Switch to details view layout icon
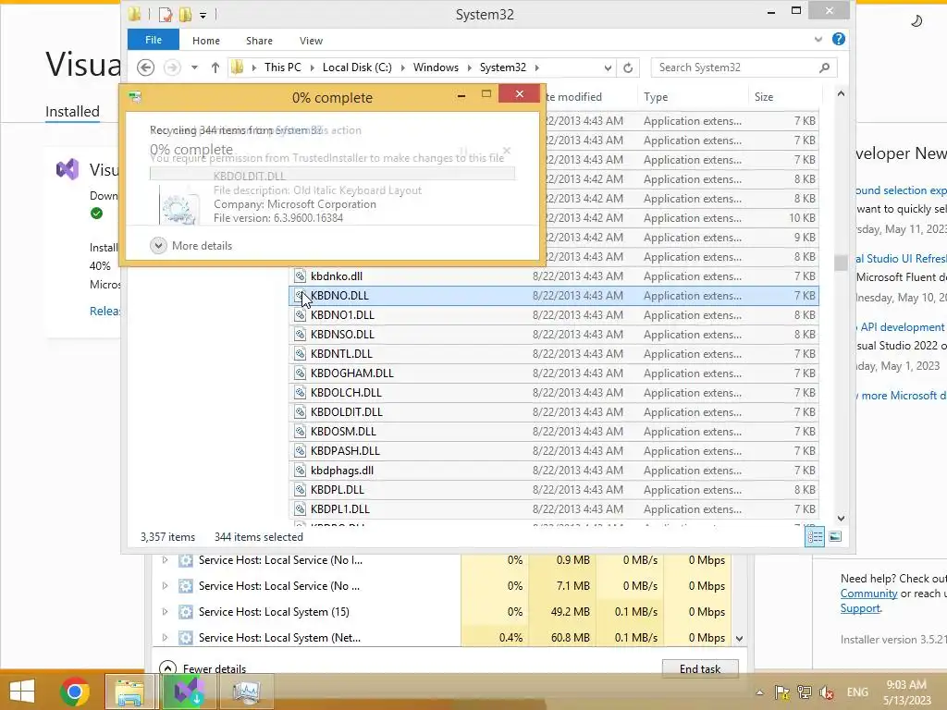This screenshot has width=947, height=710. (815, 537)
